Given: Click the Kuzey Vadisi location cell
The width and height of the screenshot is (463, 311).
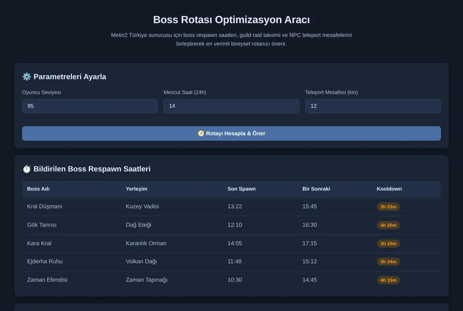Looking at the screenshot, I should (x=142, y=206).
